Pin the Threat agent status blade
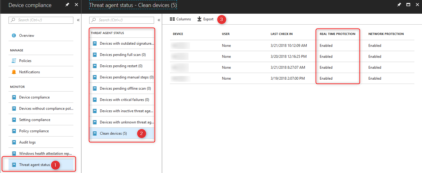Screen dimensions: 422x173 [x=399, y=5]
